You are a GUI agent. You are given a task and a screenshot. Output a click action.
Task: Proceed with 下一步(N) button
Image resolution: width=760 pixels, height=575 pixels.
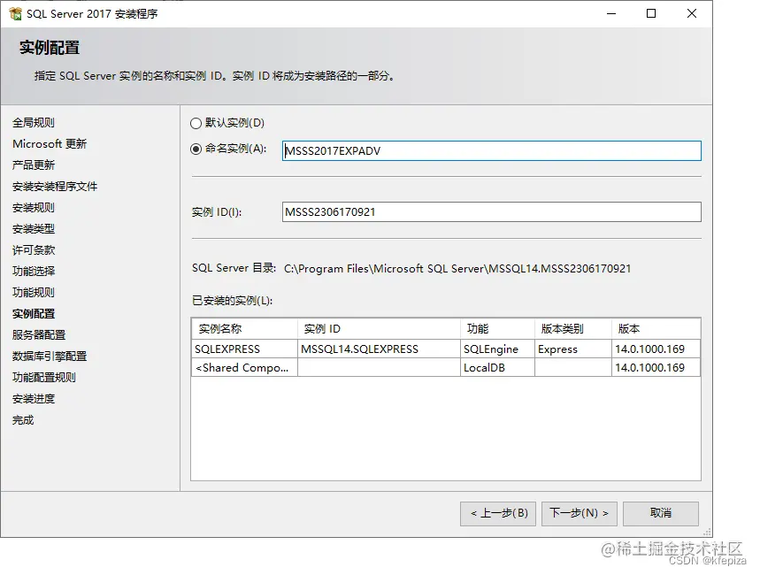click(580, 513)
